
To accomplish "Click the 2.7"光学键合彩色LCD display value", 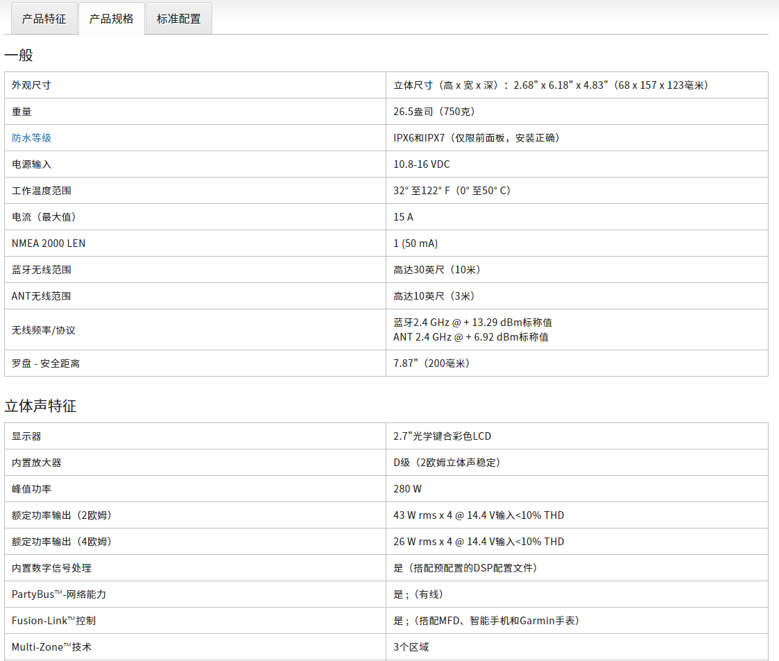I will click(x=442, y=436).
